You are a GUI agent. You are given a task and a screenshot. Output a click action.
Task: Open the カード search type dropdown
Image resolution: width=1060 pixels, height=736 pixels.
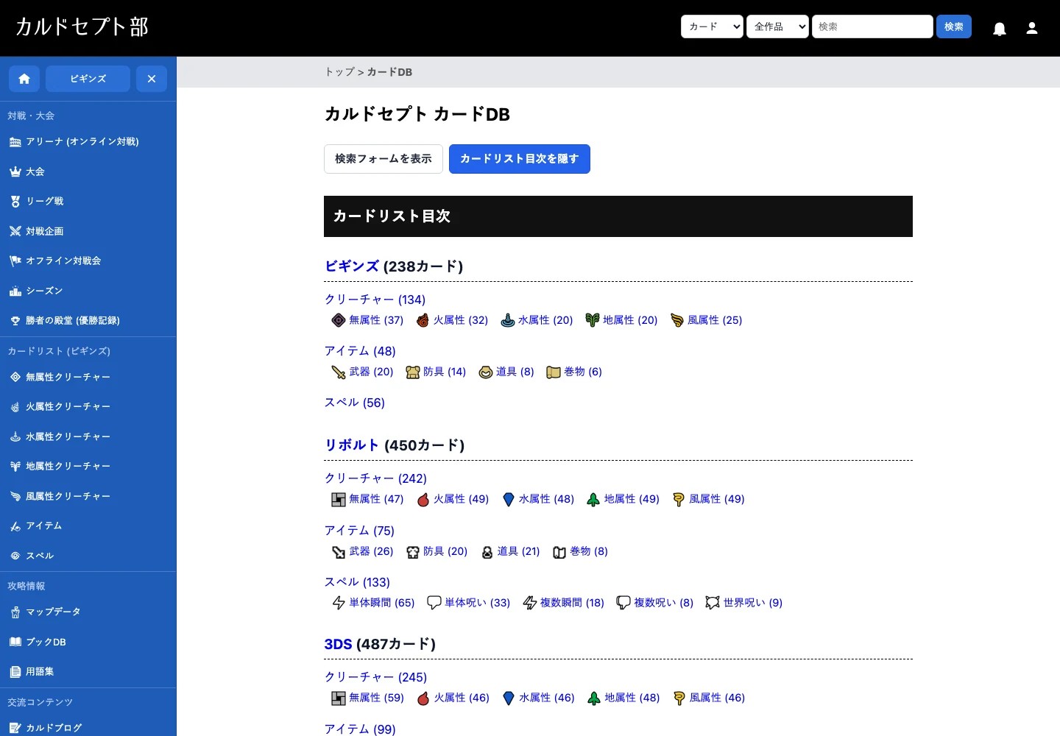[x=712, y=26]
